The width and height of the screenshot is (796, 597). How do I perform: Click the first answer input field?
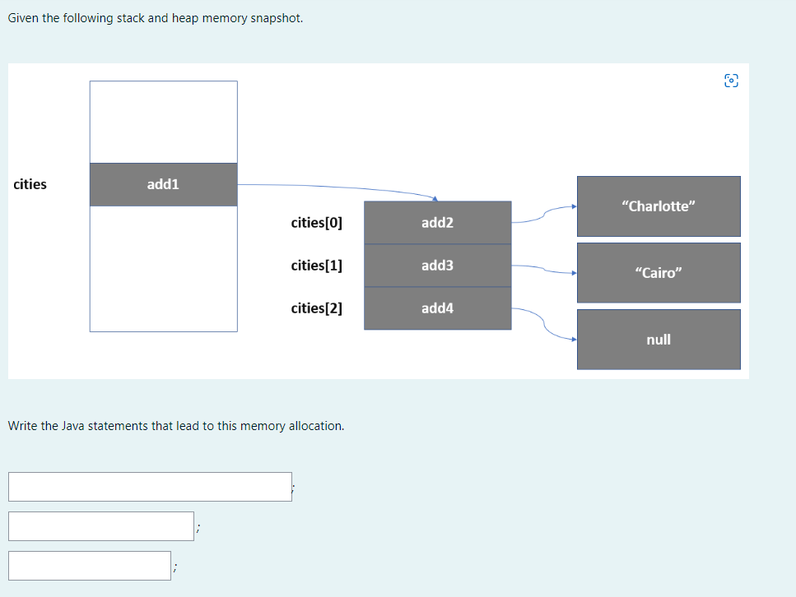(x=150, y=486)
